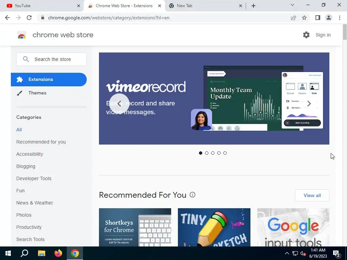Open taskbar clock and date
The image size is (347, 260).
318,253
